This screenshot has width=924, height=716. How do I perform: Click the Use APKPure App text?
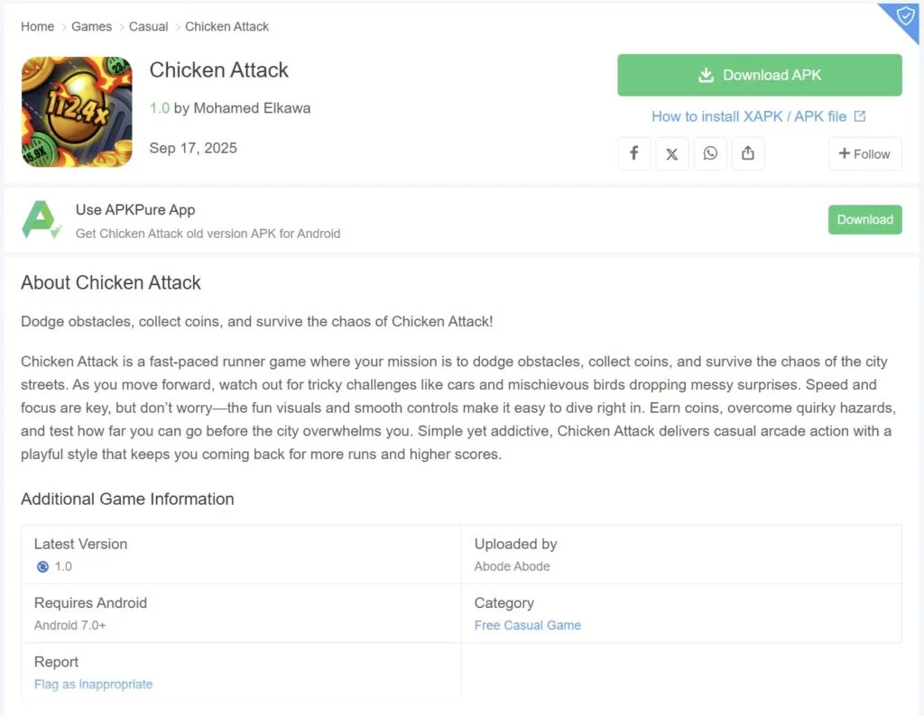(135, 210)
